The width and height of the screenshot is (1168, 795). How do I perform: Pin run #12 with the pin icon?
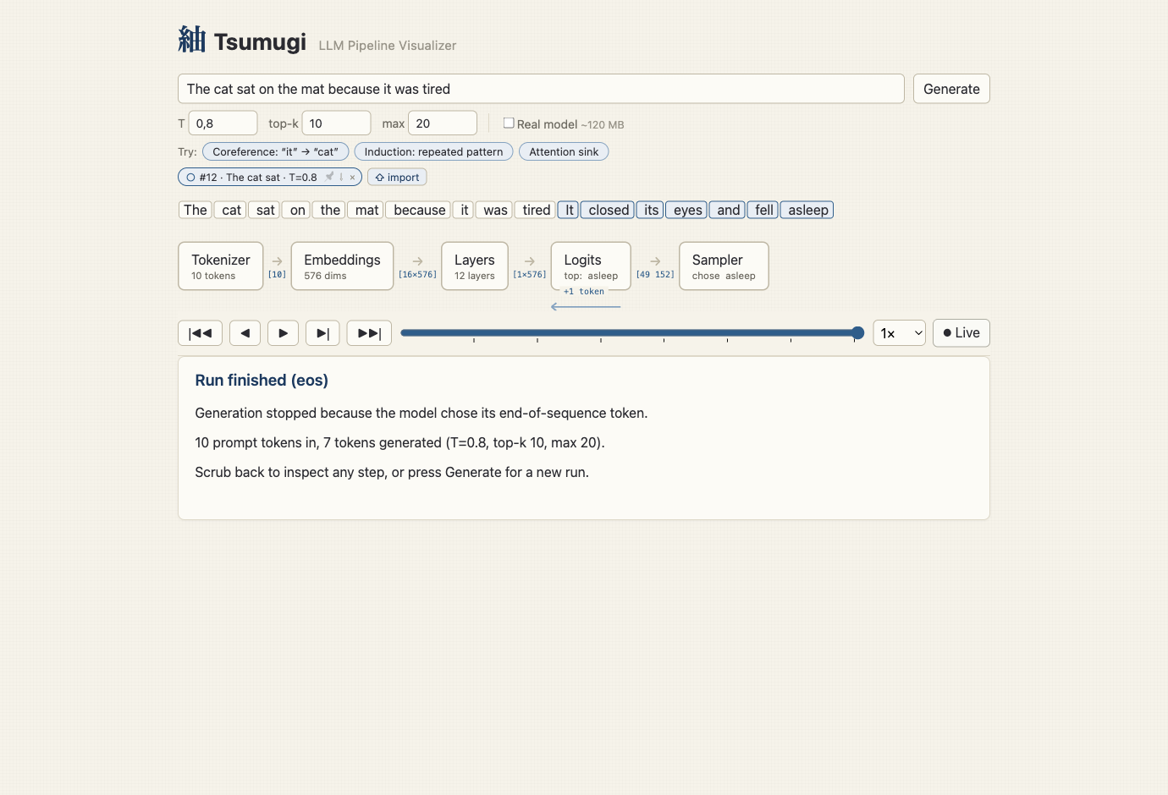[x=329, y=177]
